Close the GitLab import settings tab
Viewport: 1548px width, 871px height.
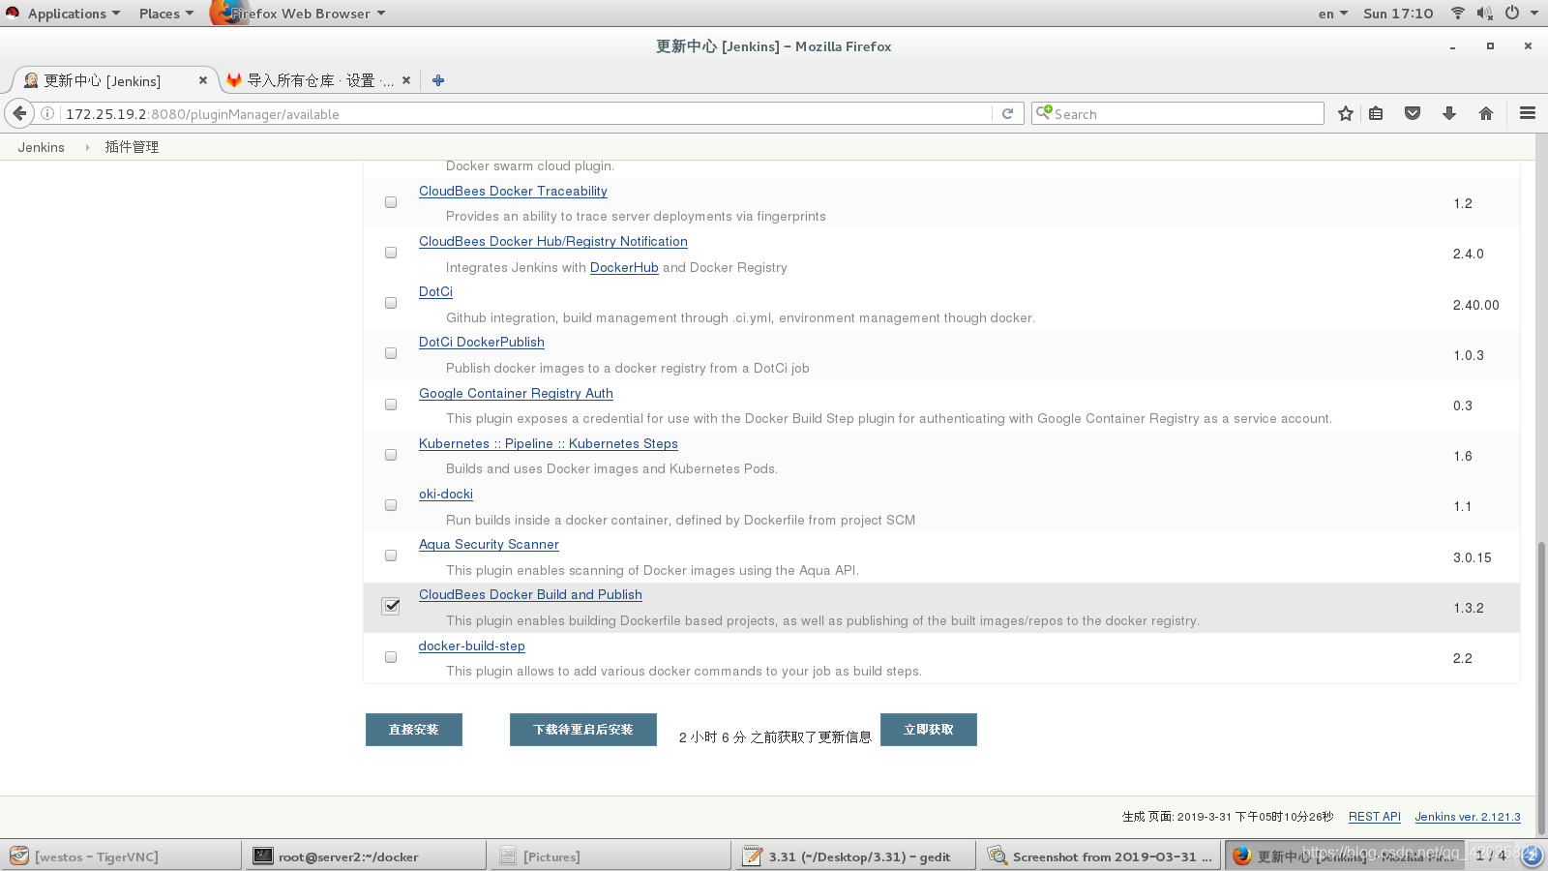[406, 80]
